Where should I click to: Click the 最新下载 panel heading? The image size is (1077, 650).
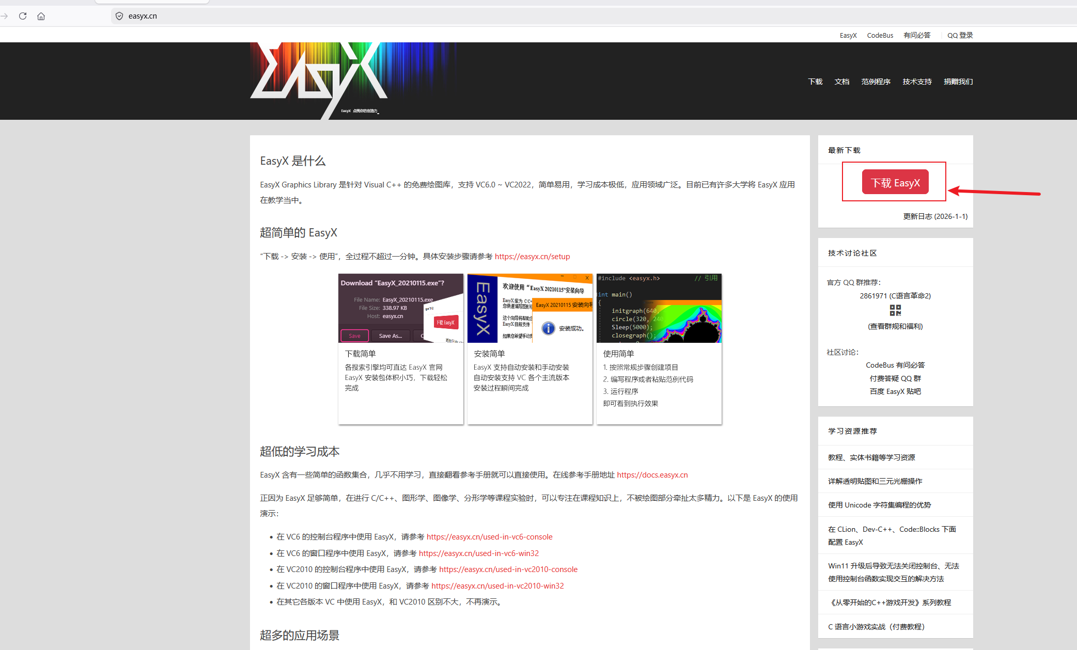[844, 150]
